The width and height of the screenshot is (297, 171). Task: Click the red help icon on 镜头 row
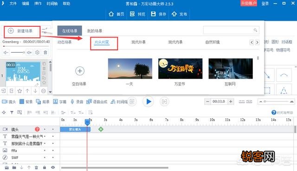(x=37, y=129)
